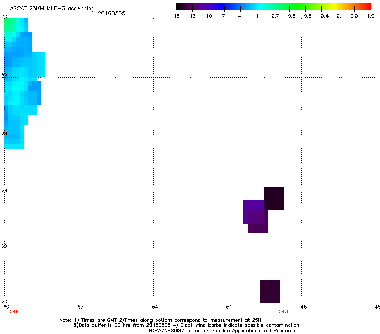380x334 pixels.
Task: Click the title "ASCAT 25KM MLE-3 ascending"
Action: click(52, 9)
